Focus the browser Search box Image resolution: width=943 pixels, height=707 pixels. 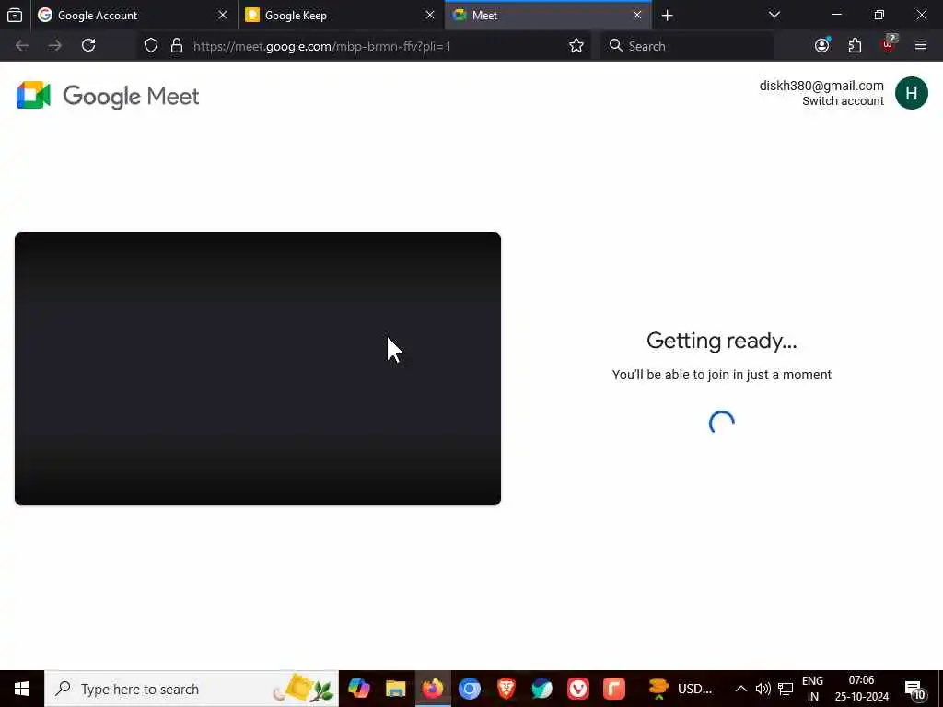687,46
